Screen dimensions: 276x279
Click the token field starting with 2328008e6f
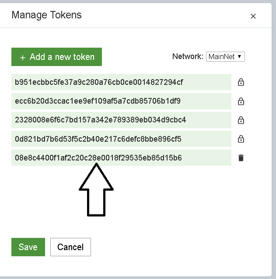coord(121,120)
